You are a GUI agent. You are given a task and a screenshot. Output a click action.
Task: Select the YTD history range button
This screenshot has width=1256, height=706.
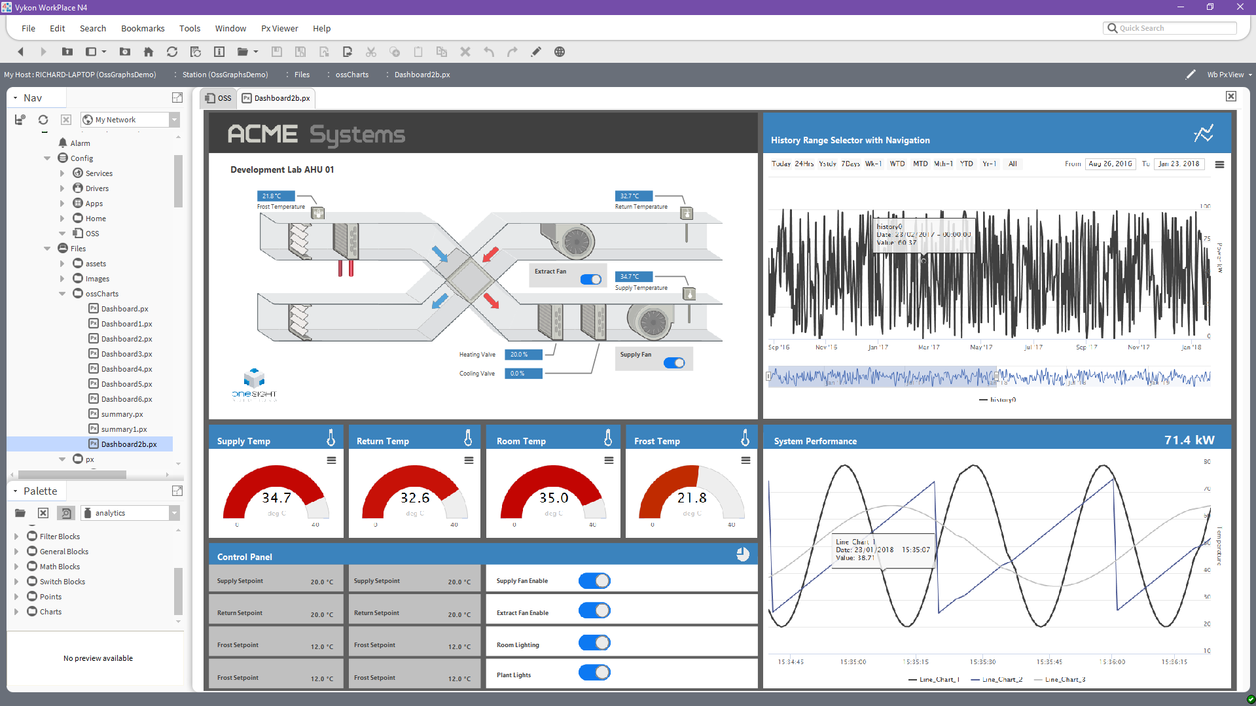[966, 164]
